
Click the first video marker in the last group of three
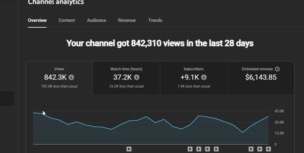[x=251, y=149]
